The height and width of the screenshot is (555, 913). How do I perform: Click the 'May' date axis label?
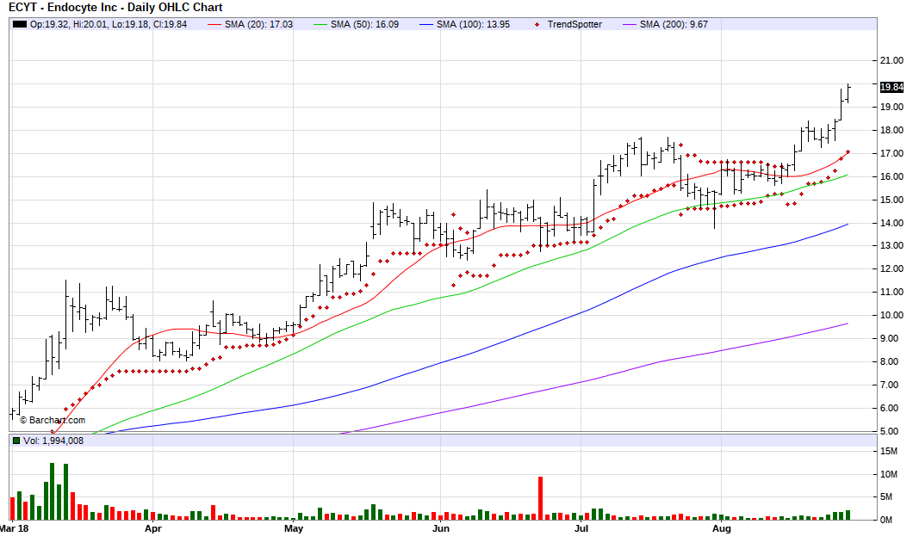coord(294,529)
